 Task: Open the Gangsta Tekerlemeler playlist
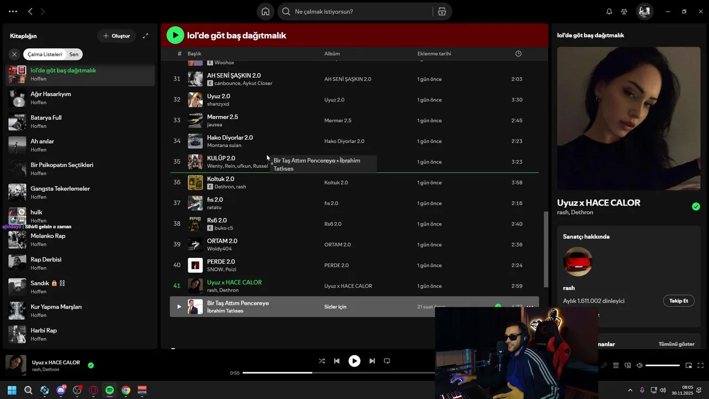click(x=80, y=192)
